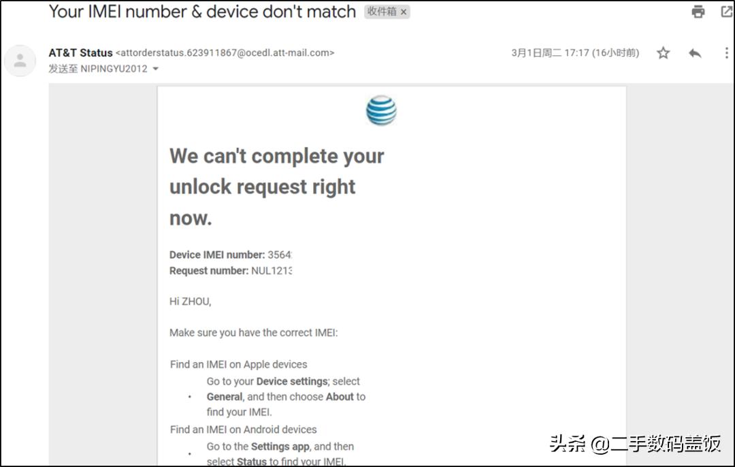The image size is (735, 467).
Task: Expand recipient details arrow beside NIPINGYU2012
Action: [155, 69]
